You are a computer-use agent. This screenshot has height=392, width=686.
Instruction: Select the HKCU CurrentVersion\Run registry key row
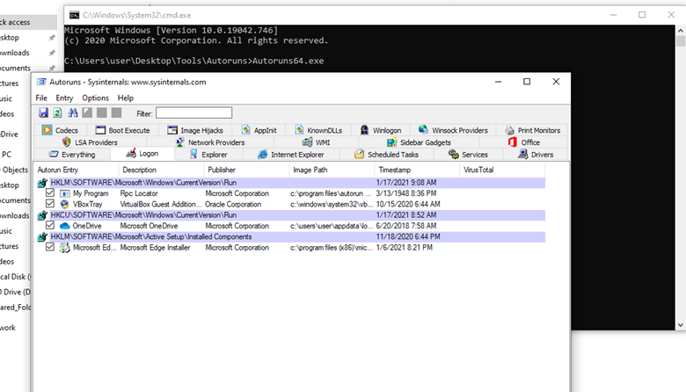click(291, 215)
